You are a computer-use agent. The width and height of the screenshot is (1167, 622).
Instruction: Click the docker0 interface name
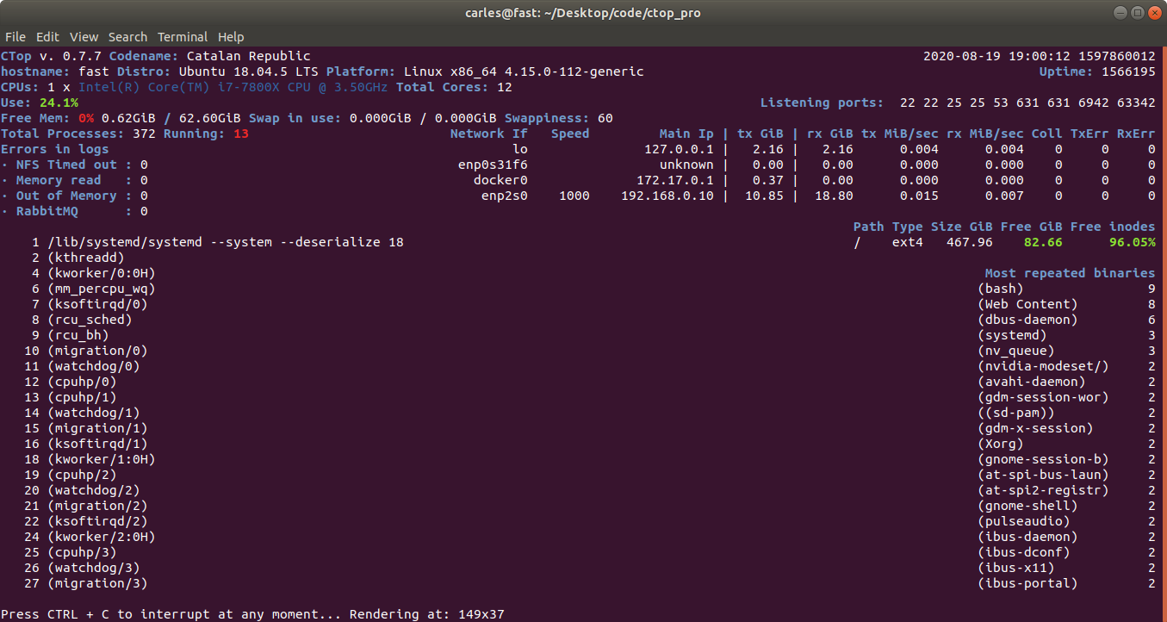[x=500, y=180]
